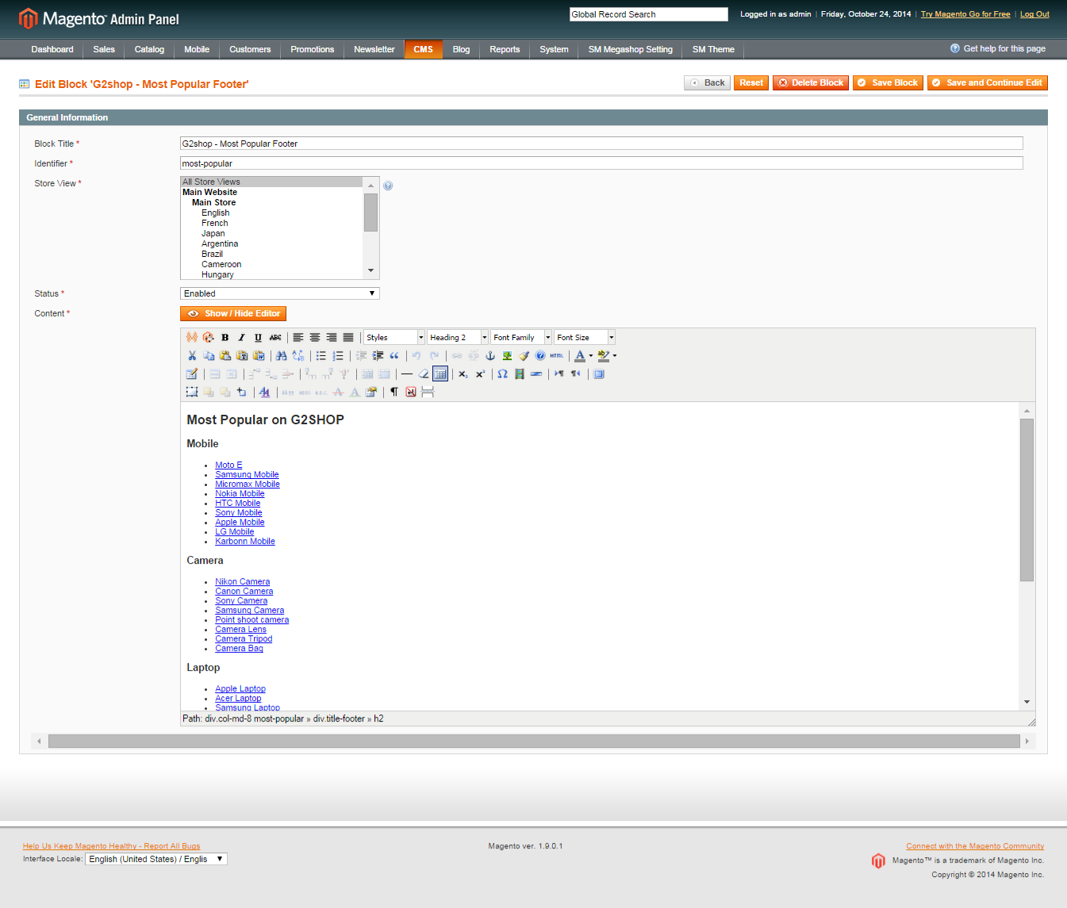Click the Insert Table icon

191,374
